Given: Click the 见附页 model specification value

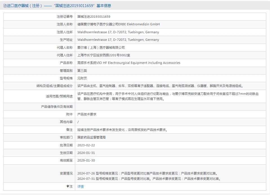Looking at the screenshot, I should pyautogui.click(x=82, y=78).
